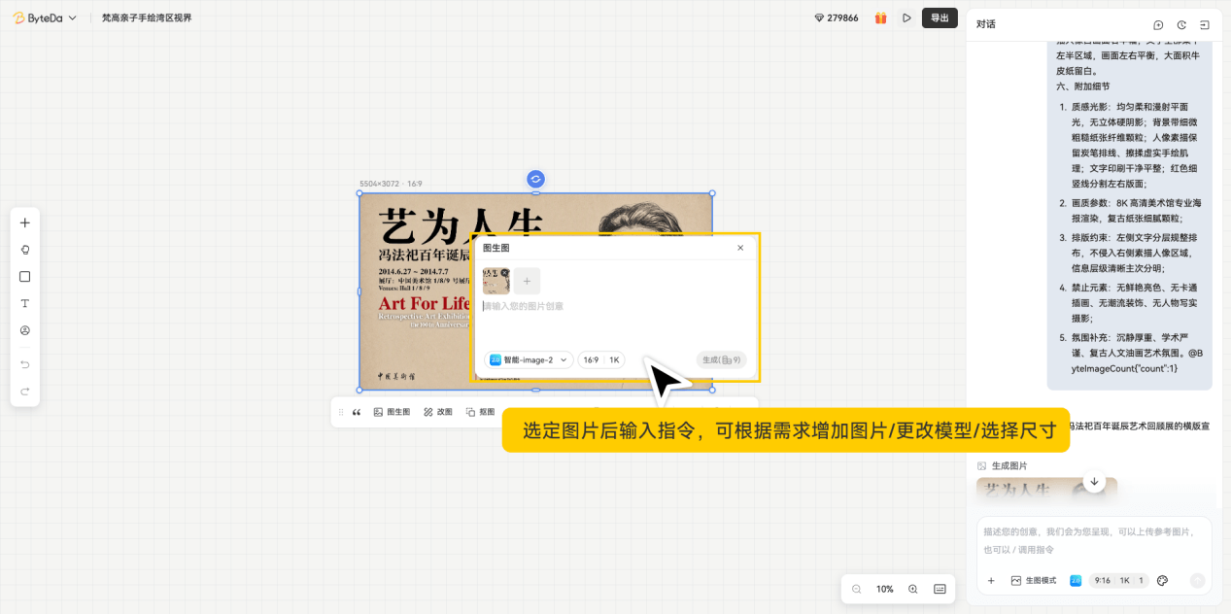Change the 1K resolution in 图生图 dialog

[614, 359]
